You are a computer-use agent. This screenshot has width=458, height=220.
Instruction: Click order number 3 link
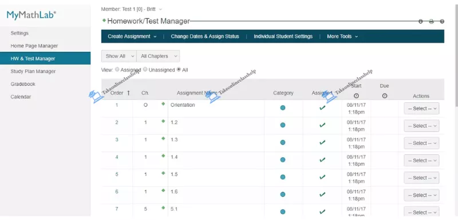[117, 139]
